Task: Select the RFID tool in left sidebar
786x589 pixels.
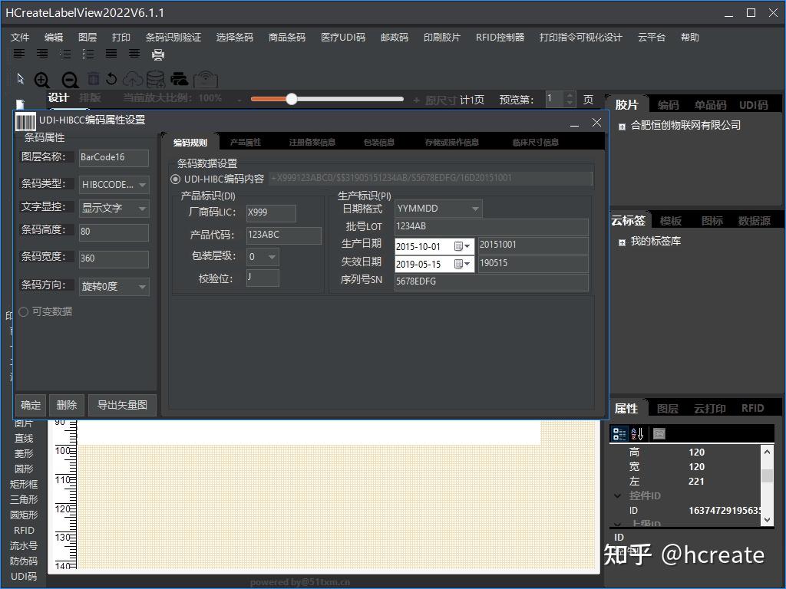Action: coord(23,530)
